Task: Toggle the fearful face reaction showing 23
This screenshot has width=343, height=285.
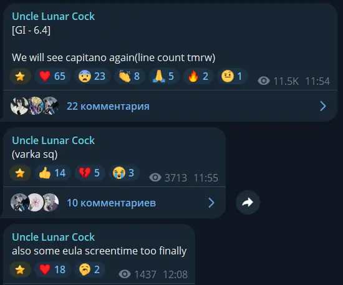Action: (92, 76)
